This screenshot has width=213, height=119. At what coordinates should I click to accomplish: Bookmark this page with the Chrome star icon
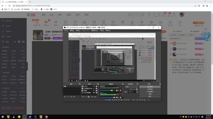199,6
